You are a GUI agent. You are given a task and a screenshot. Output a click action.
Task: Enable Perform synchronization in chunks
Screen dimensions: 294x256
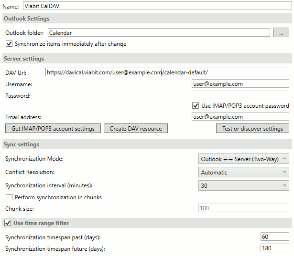(x=9, y=197)
